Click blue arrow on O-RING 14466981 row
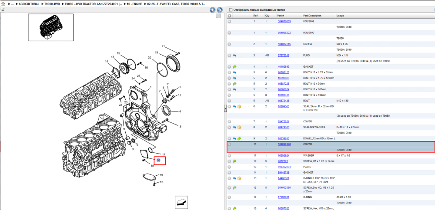The image size is (435, 210). point(234,178)
